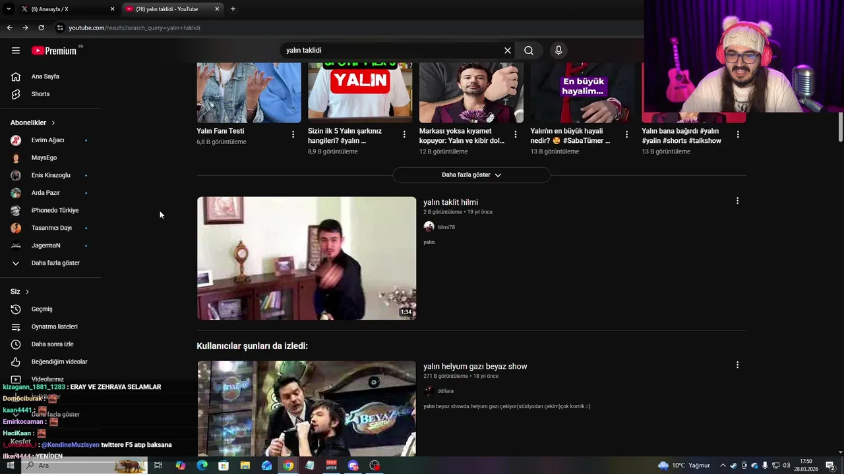Image resolution: width=844 pixels, height=474 pixels.
Task: Open the YouTube hamburger menu
Action: (x=16, y=50)
